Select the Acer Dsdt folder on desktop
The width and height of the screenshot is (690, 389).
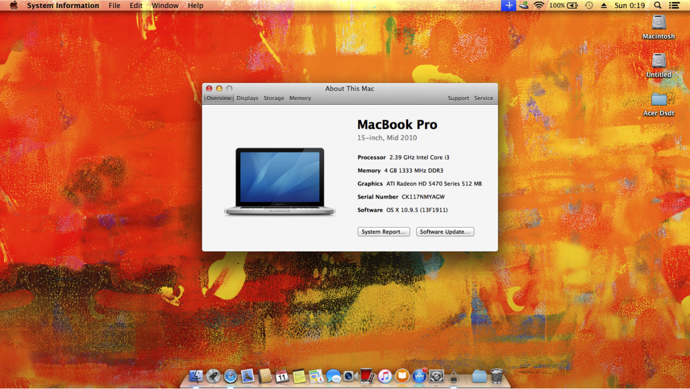[x=659, y=104]
